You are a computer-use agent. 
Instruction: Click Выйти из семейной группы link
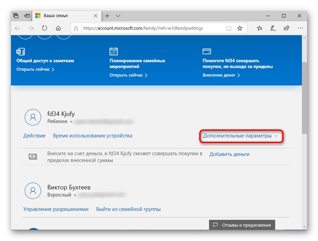point(128,209)
